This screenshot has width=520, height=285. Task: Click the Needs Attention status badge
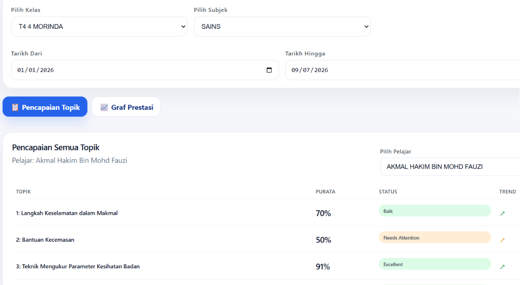(x=435, y=237)
